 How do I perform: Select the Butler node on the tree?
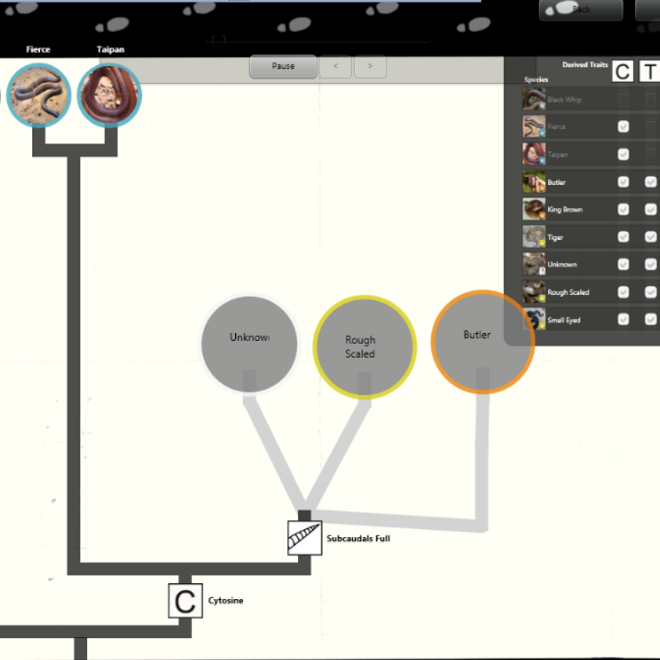point(482,339)
